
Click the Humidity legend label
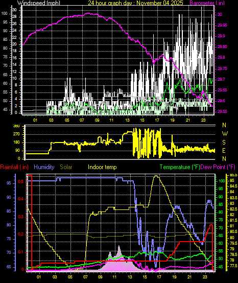coord(44,167)
